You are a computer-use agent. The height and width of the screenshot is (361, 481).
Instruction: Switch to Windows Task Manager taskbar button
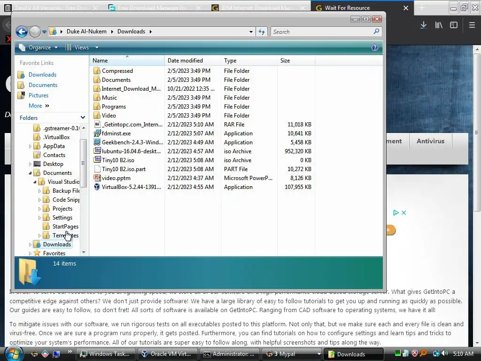click(106, 354)
